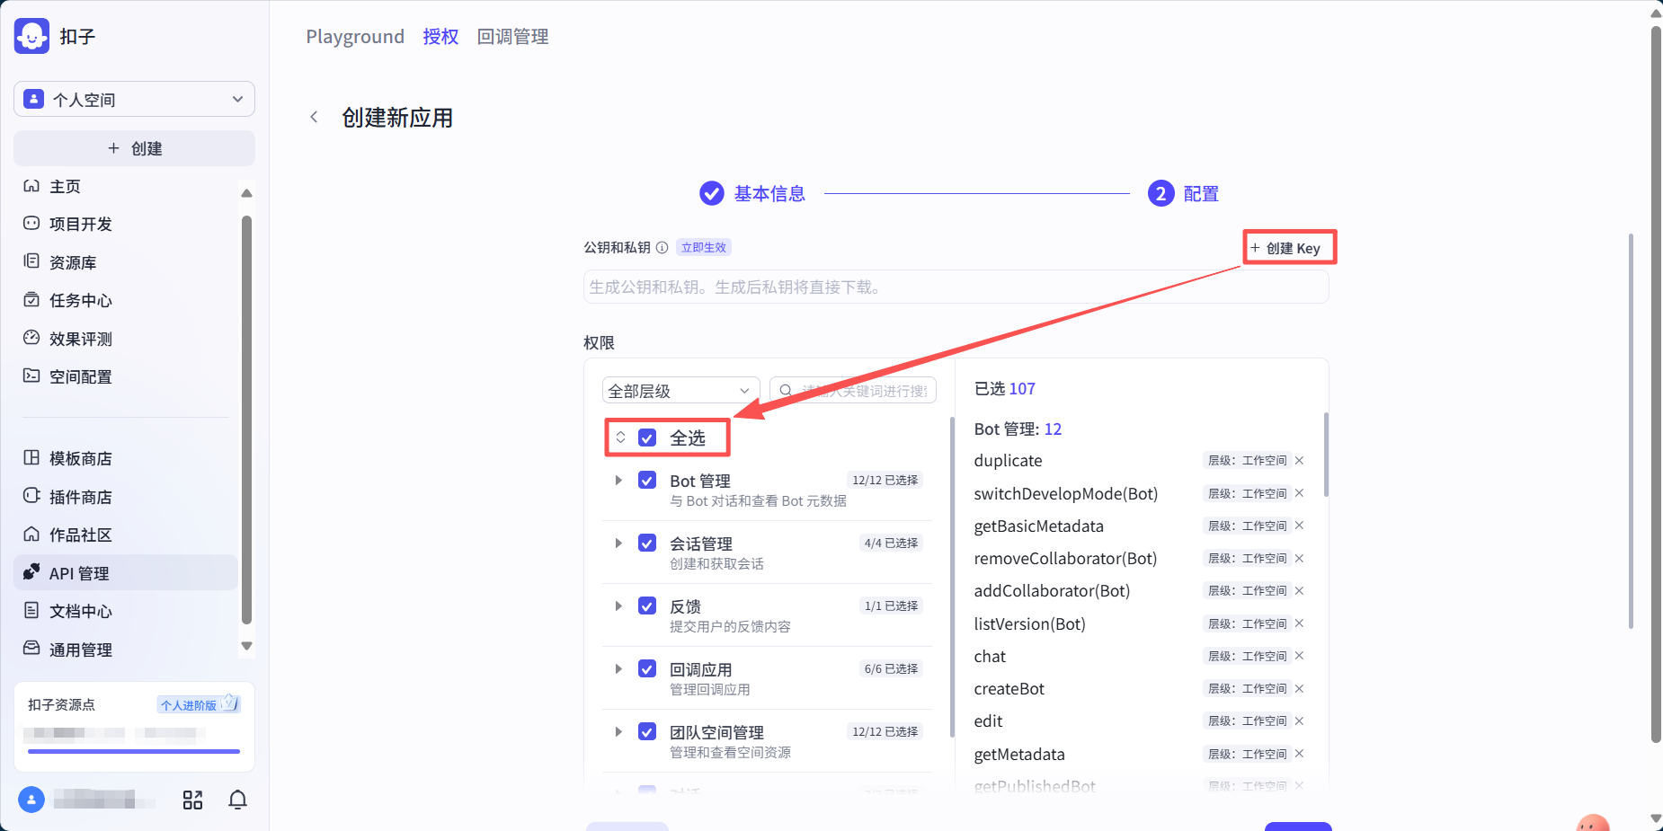The width and height of the screenshot is (1663, 831).
Task: Switch to the Playground tab
Action: [355, 36]
